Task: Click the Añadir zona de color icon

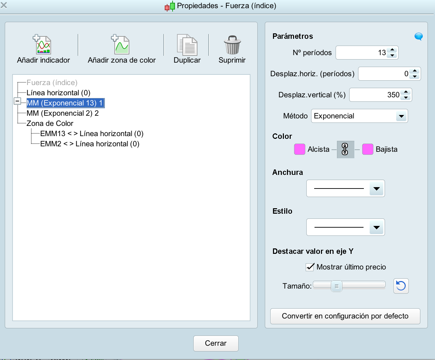Action: pyautogui.click(x=120, y=45)
